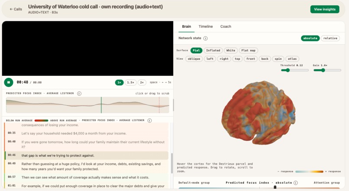Set view to right
349x191 pixels.
[224, 59]
